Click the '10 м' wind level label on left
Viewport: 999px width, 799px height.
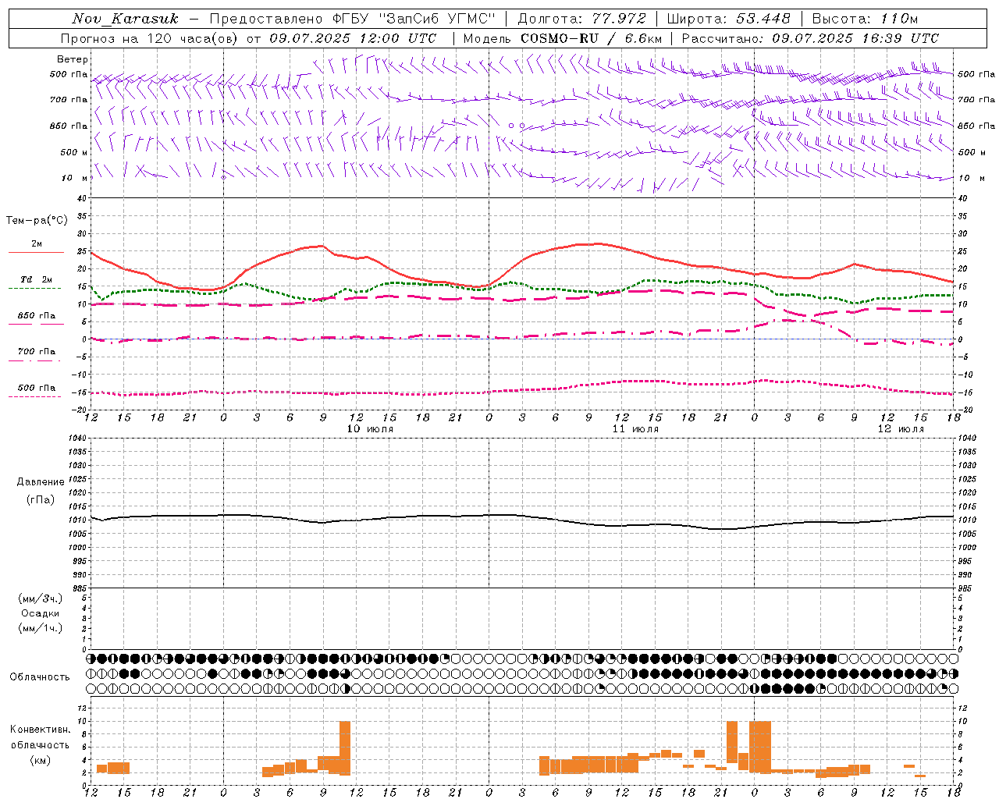(x=75, y=178)
